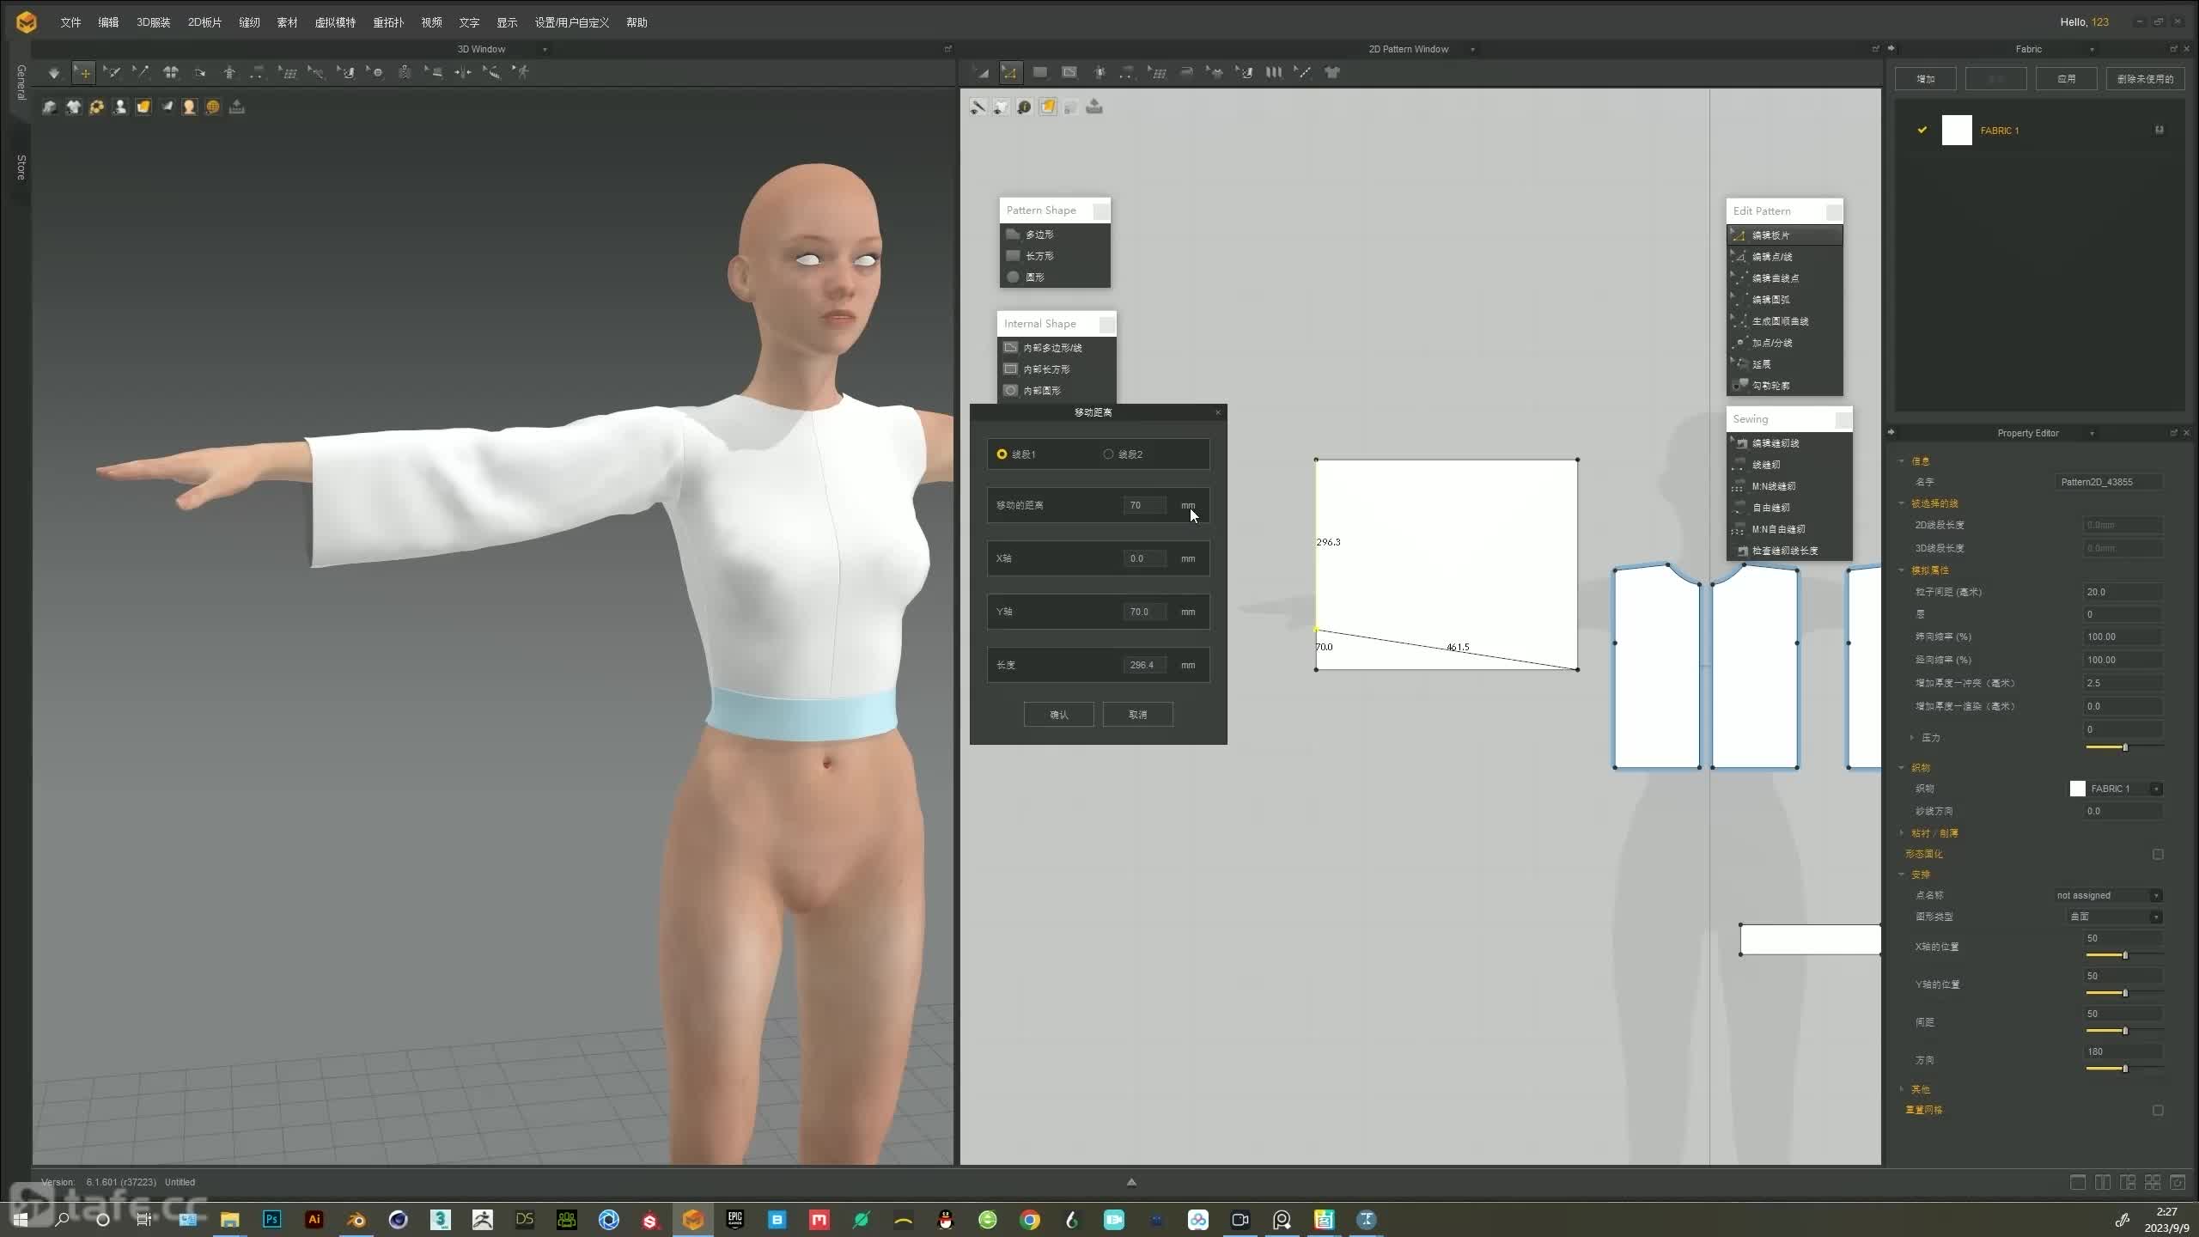Select the 线段2 radio button
Image resolution: width=2199 pixels, height=1237 pixels.
click(1108, 454)
